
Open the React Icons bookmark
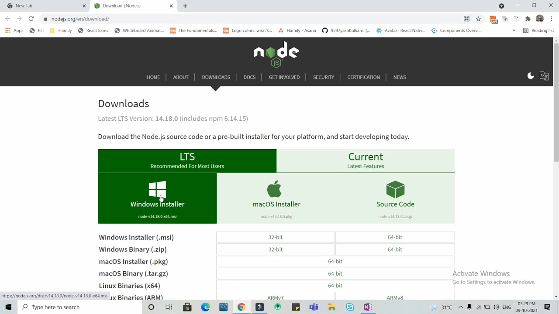pyautogui.click(x=93, y=31)
